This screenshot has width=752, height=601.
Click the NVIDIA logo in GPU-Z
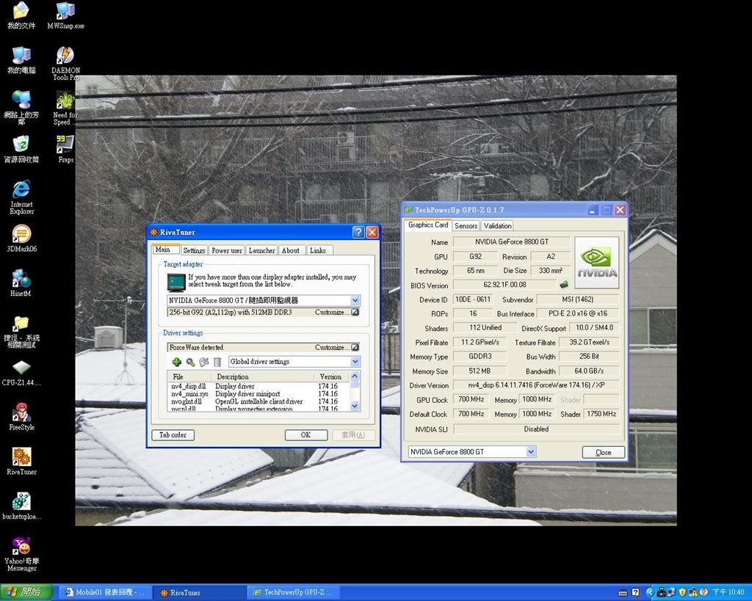click(x=596, y=262)
